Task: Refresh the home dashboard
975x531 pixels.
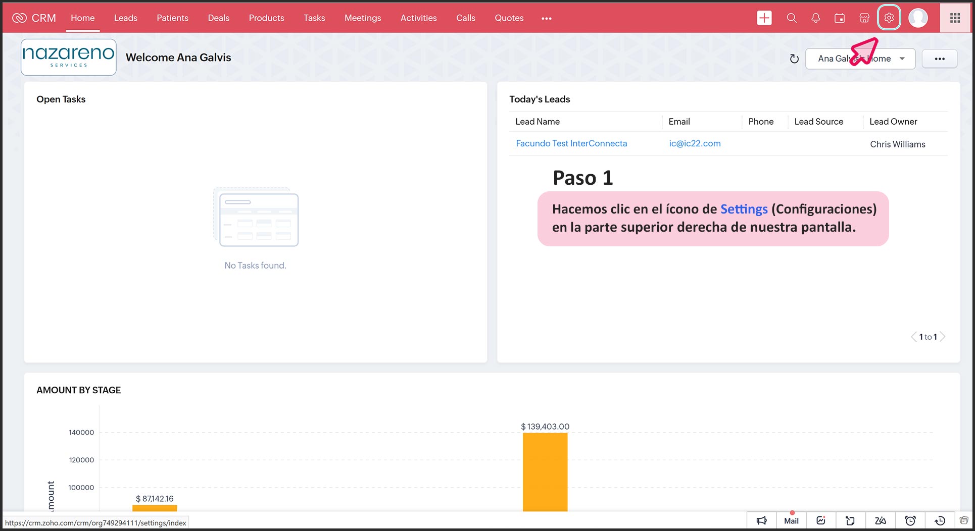Action: [x=794, y=59]
